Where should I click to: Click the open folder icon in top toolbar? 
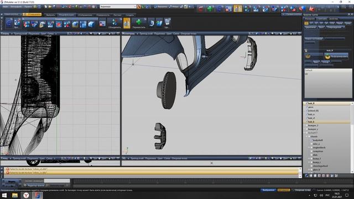point(50,7)
